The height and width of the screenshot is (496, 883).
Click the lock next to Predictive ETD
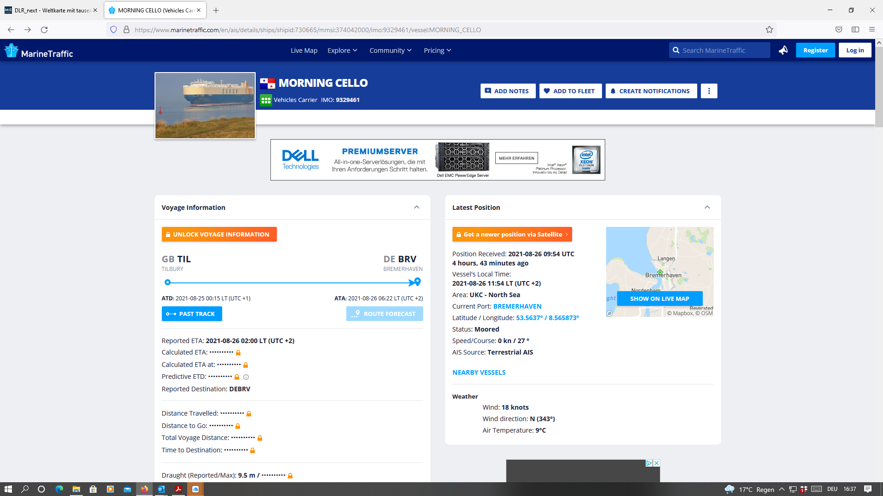point(237,377)
